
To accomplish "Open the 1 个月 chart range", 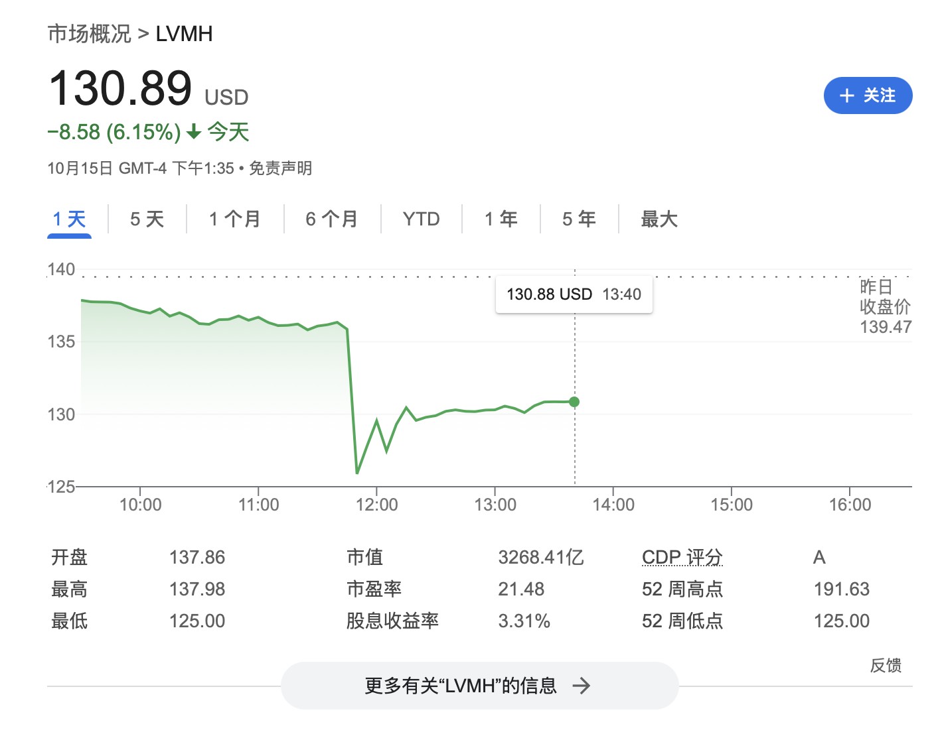I will [234, 219].
